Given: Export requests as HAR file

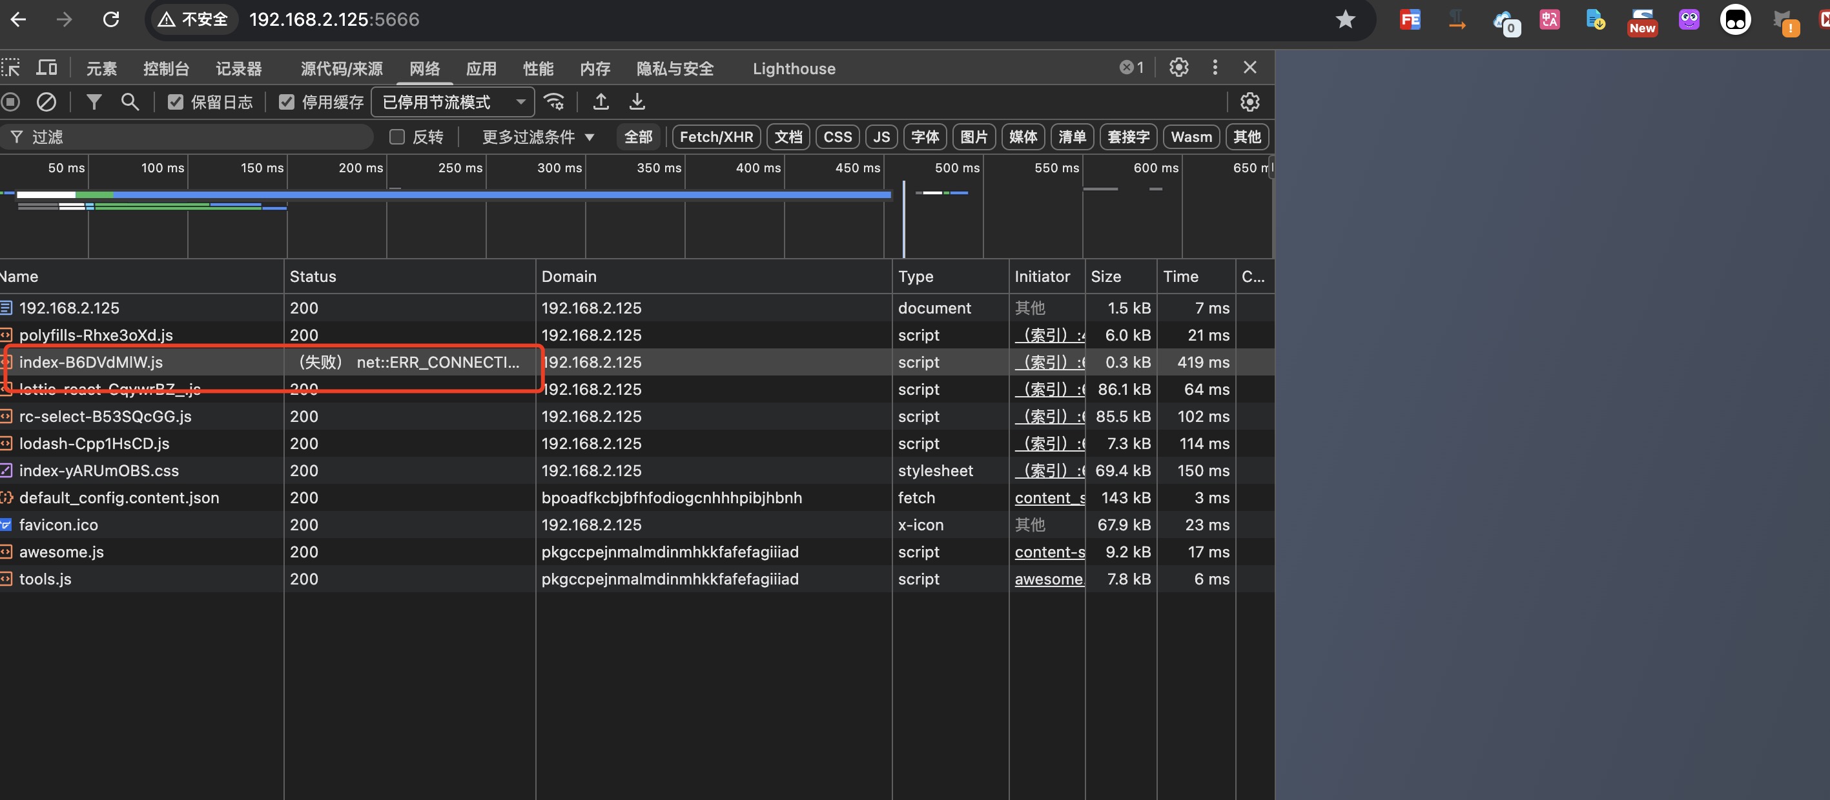Looking at the screenshot, I should pos(637,101).
